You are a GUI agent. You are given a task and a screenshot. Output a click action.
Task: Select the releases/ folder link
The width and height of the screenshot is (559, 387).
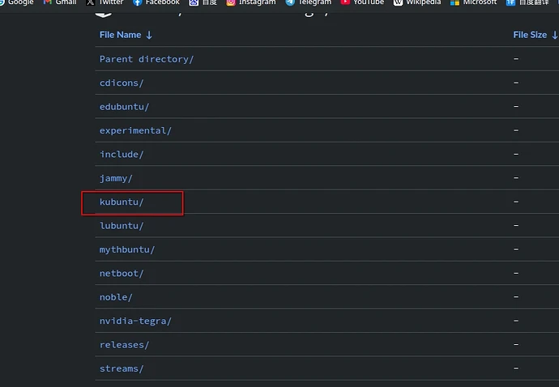[x=124, y=345]
